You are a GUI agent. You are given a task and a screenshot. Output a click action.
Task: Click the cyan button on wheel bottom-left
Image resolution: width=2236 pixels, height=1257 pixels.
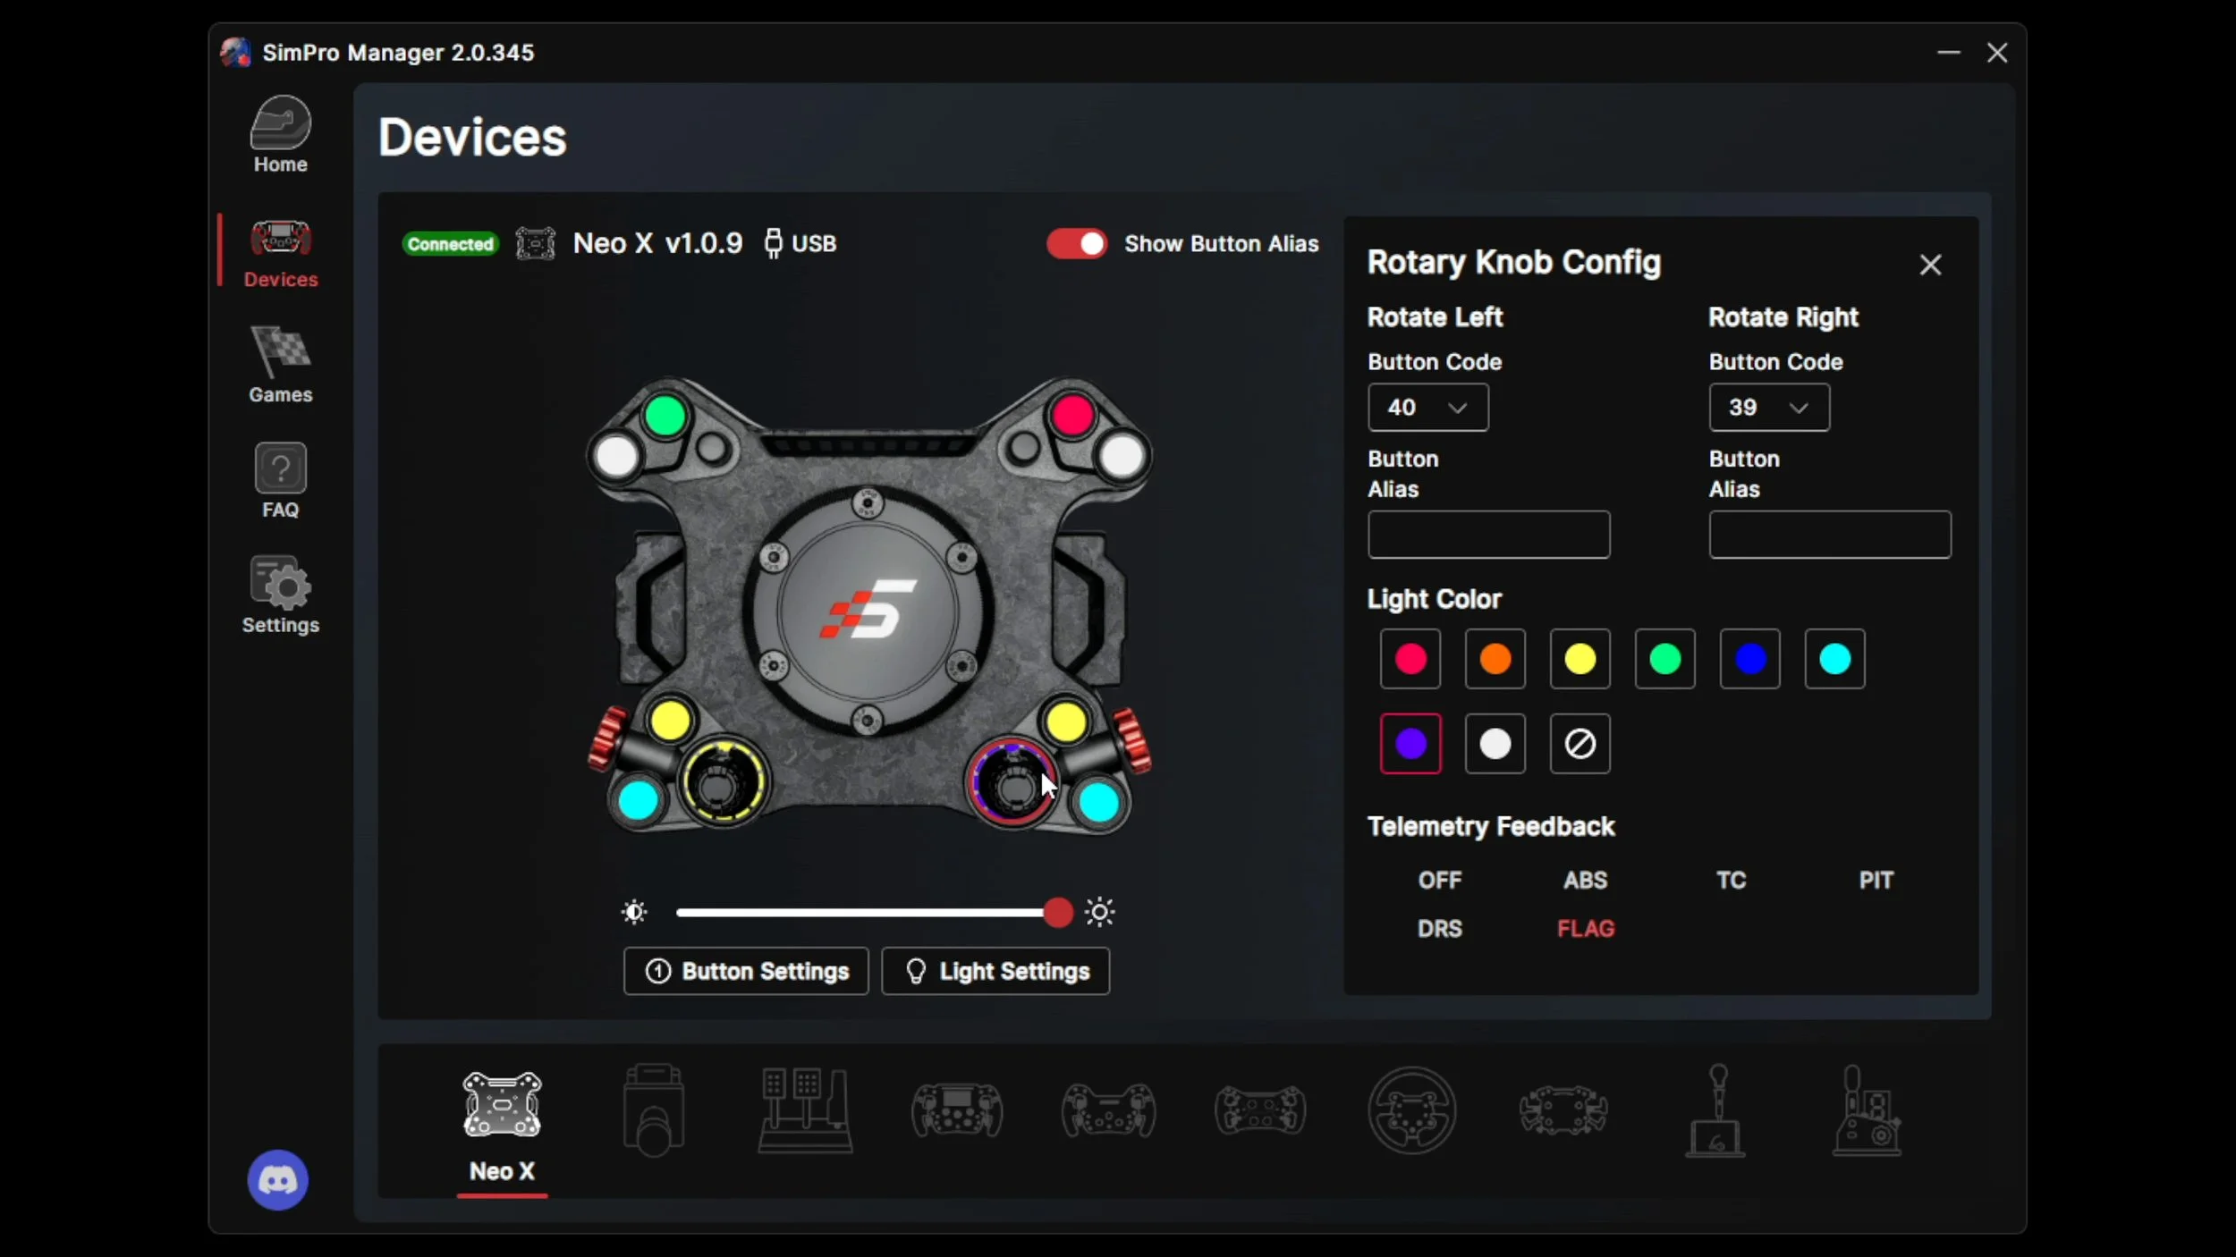(x=639, y=801)
